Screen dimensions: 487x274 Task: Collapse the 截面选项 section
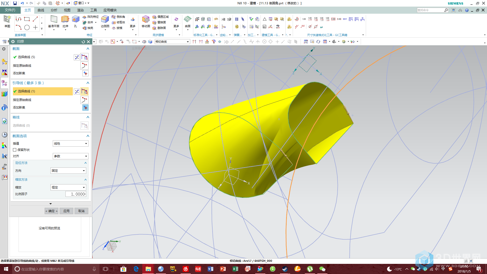pyautogui.click(x=88, y=136)
